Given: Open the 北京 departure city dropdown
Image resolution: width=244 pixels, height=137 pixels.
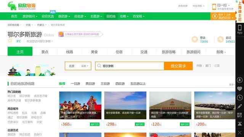Looking at the screenshot, I should point(78,66).
